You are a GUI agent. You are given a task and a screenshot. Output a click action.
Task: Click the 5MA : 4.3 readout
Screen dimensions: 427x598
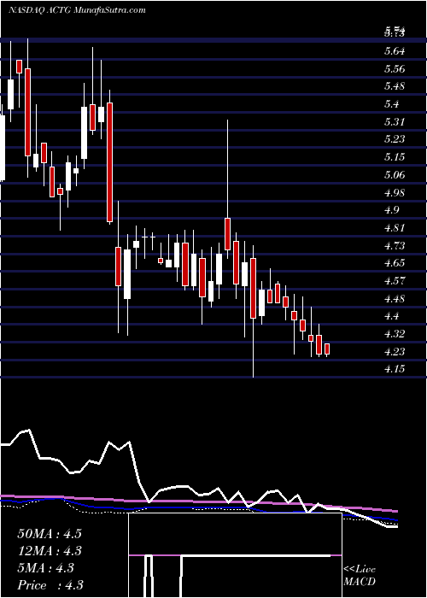[x=46, y=568]
